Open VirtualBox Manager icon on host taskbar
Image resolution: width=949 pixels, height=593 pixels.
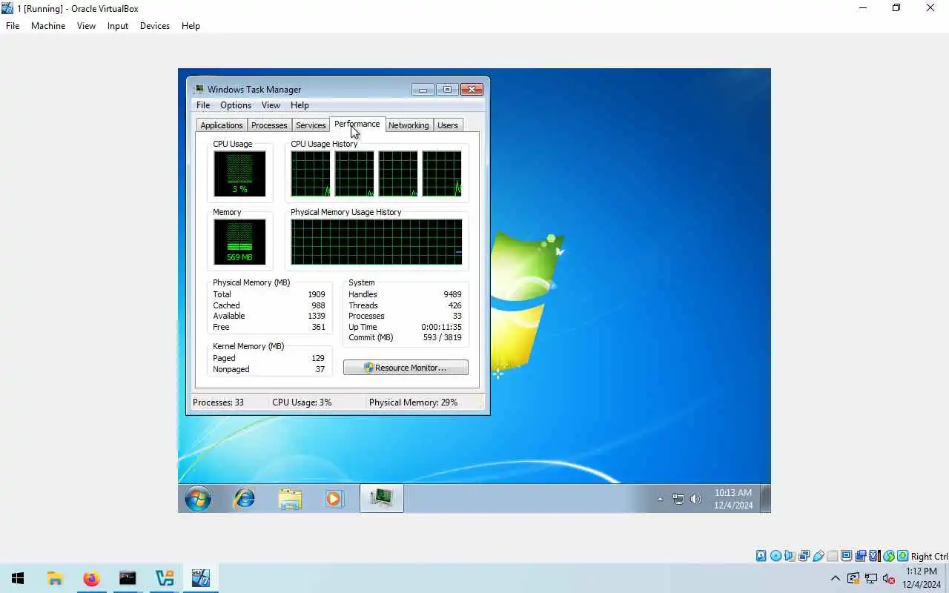click(x=164, y=578)
